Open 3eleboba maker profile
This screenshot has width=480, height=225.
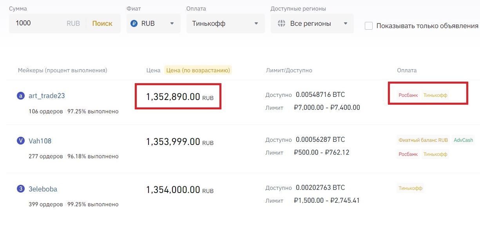43,189
